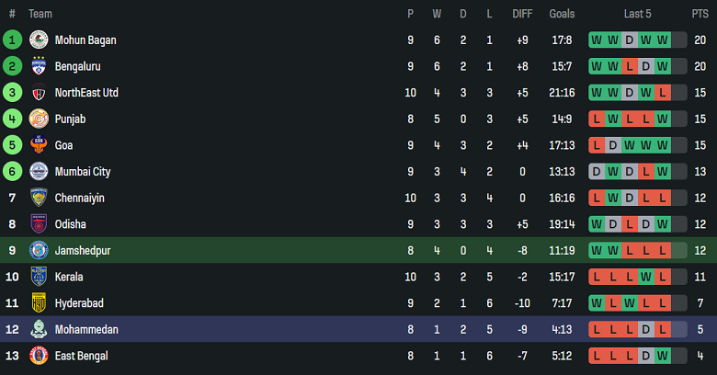The image size is (717, 375).
Task: Click Mohun Bagan's first Last 5 result
Action: pos(596,40)
